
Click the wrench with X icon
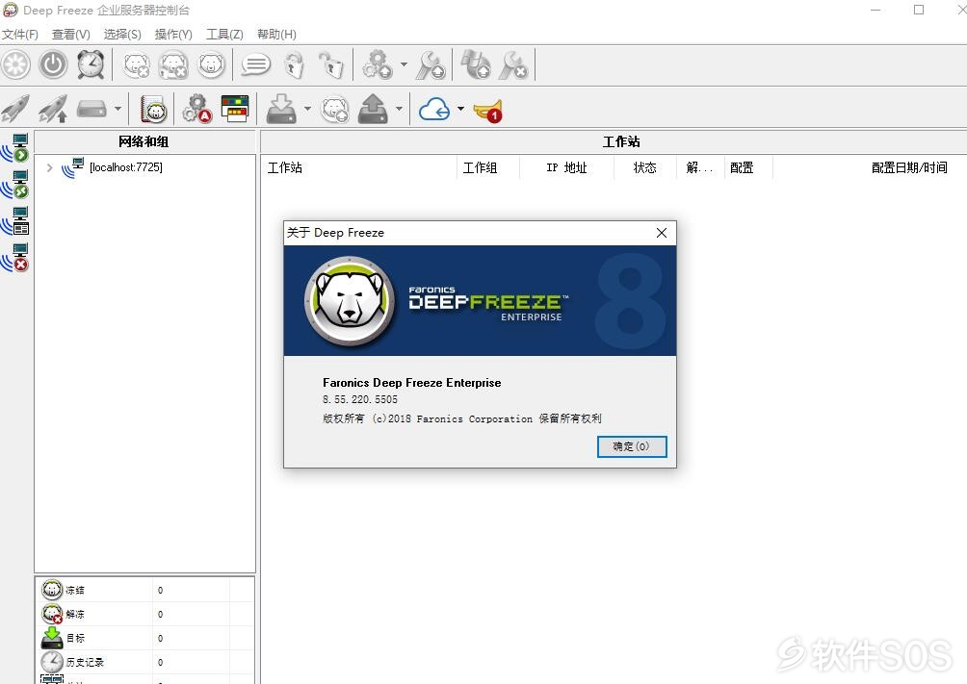pos(513,64)
